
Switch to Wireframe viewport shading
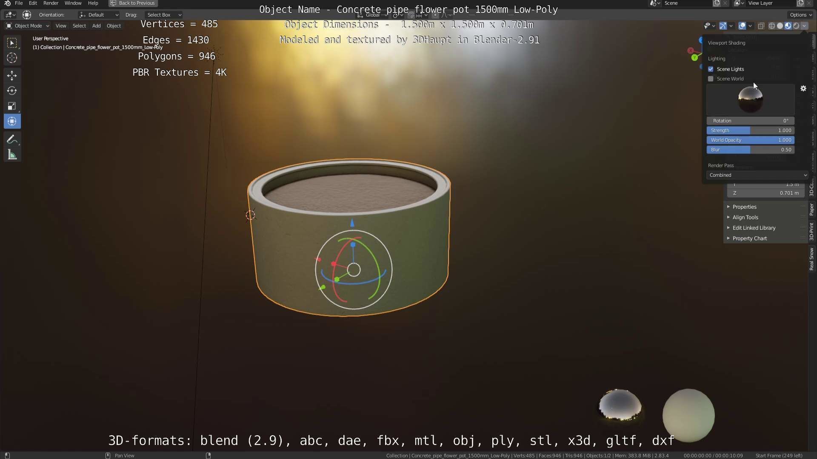tap(771, 26)
